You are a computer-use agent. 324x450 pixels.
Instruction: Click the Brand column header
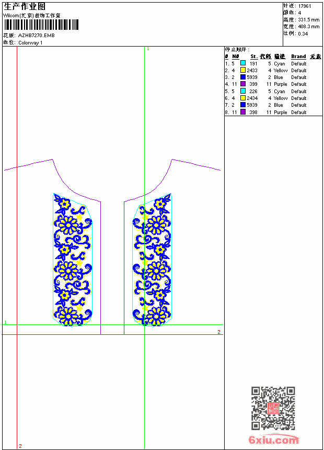[x=298, y=57]
